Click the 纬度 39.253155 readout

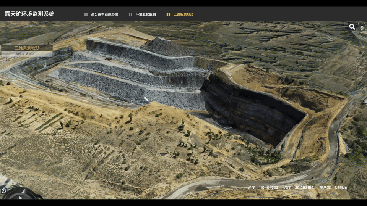299,188
